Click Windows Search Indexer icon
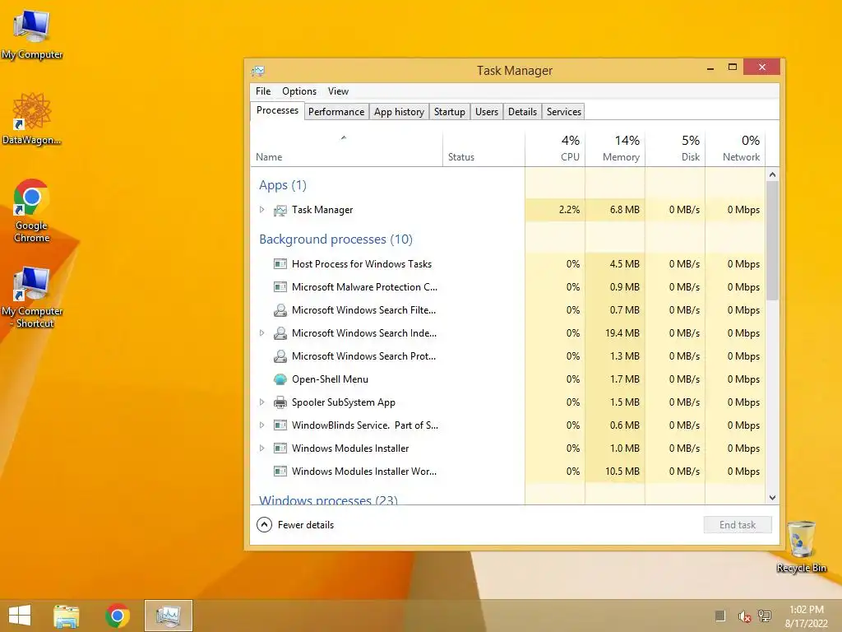This screenshot has width=842, height=632. (x=280, y=333)
